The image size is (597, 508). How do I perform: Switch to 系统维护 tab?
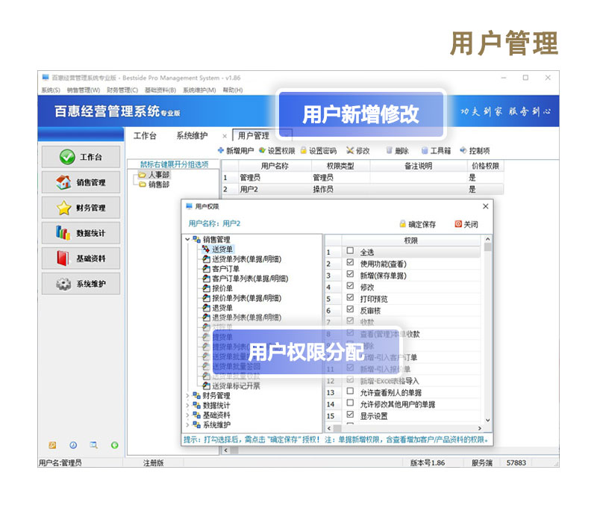192,136
